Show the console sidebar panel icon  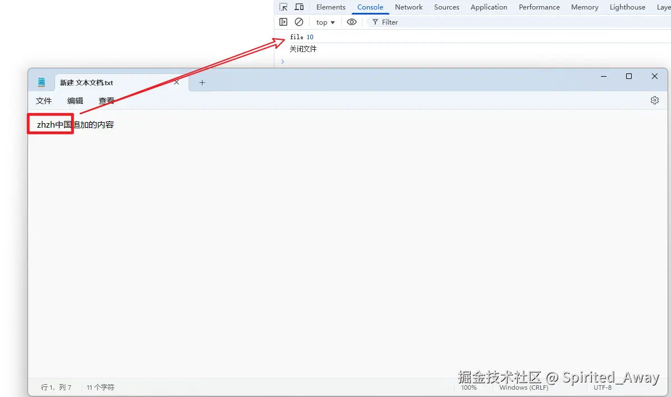(x=283, y=22)
